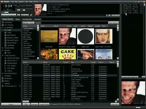Click the Next track playback button
146x109 pixels.
tap(15, 15)
